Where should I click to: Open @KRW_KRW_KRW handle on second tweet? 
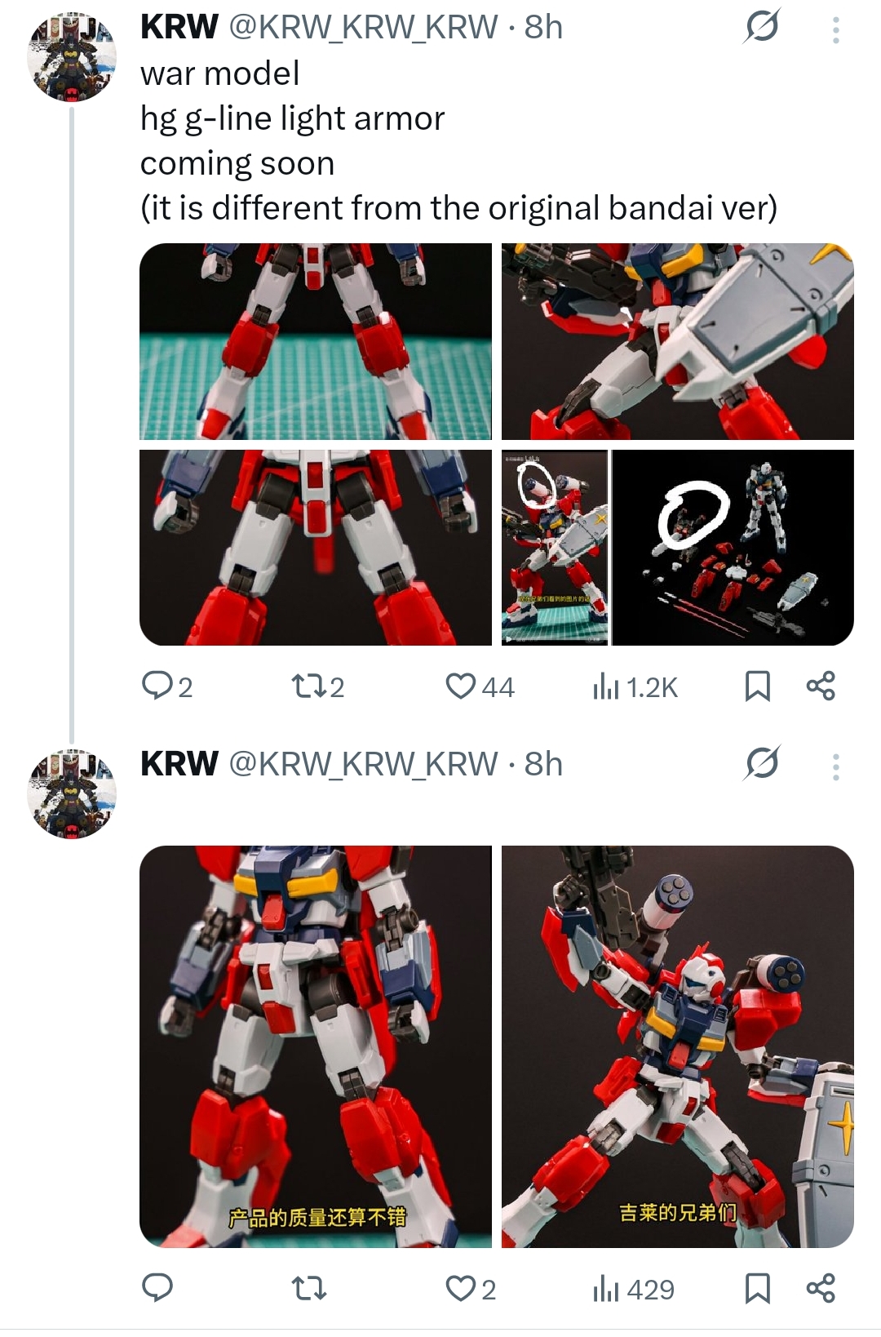pyautogui.click(x=363, y=764)
